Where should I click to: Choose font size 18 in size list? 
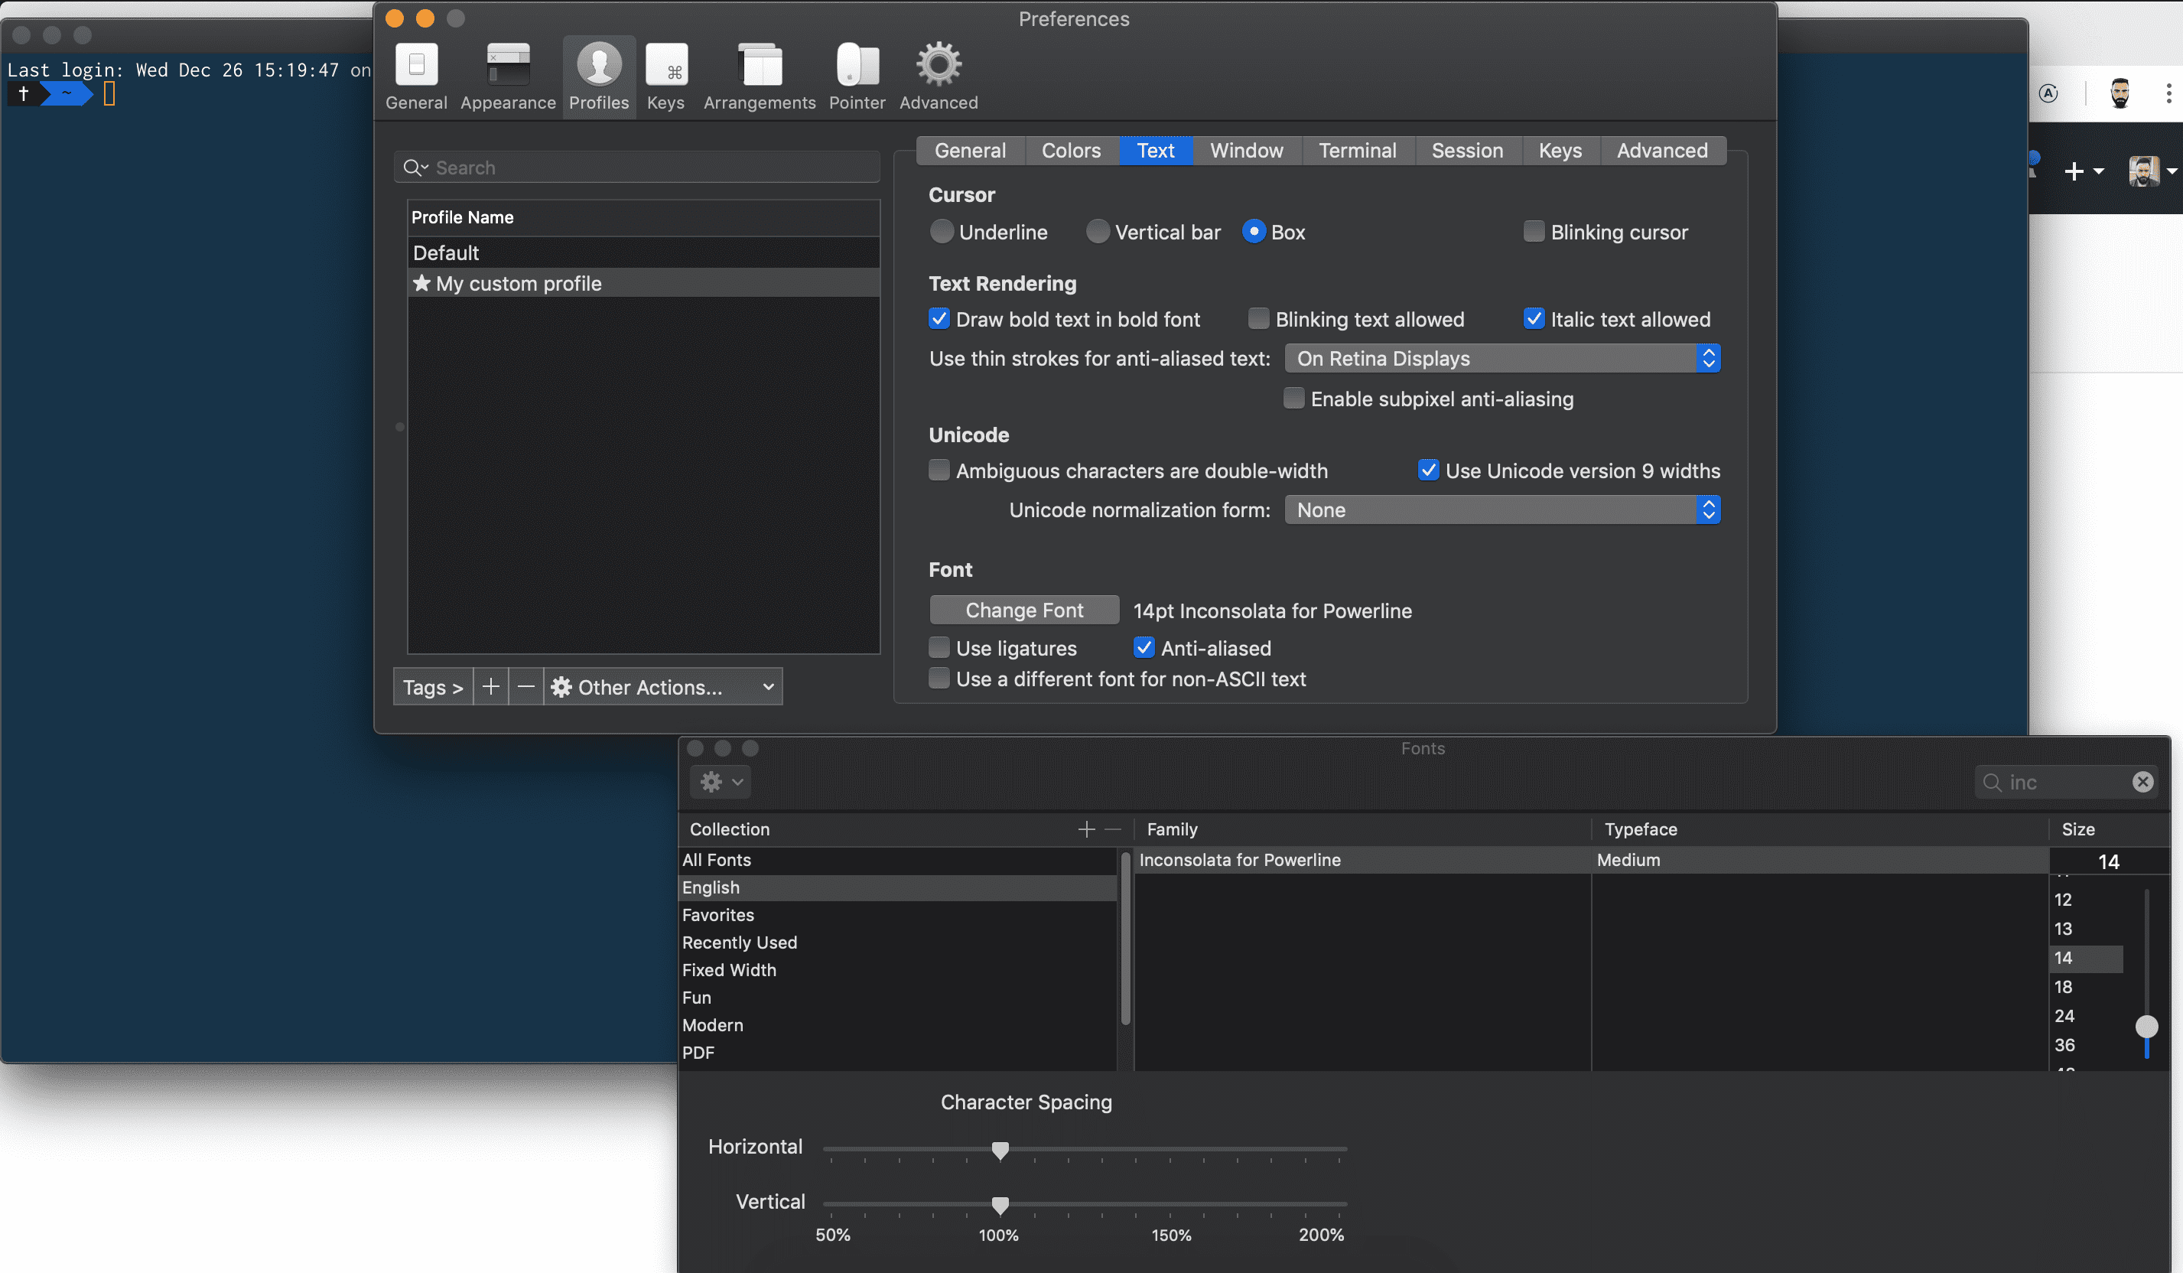(x=2087, y=986)
